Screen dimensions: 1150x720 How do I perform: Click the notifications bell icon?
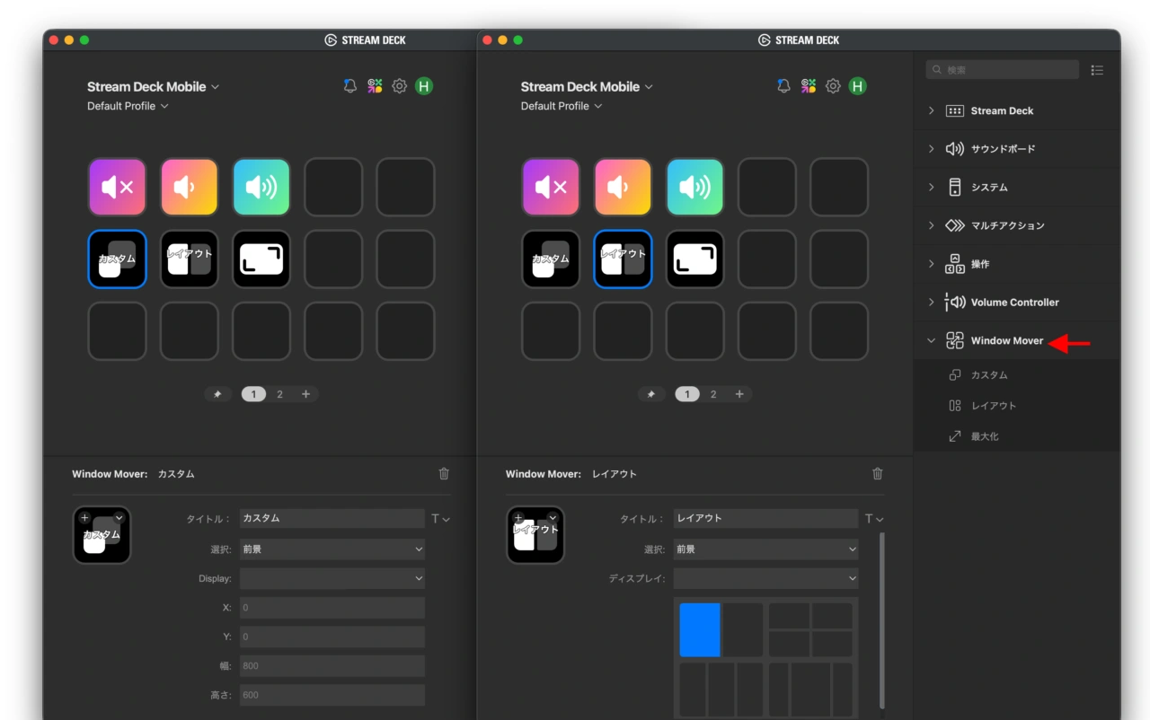click(x=349, y=86)
